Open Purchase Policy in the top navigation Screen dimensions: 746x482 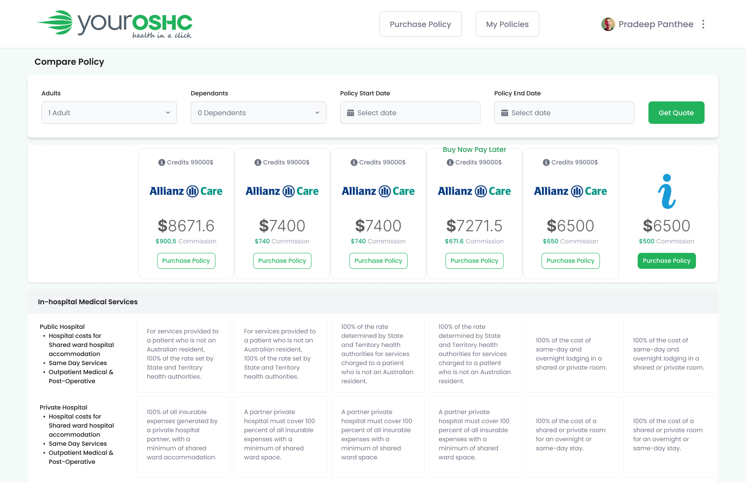[420, 24]
